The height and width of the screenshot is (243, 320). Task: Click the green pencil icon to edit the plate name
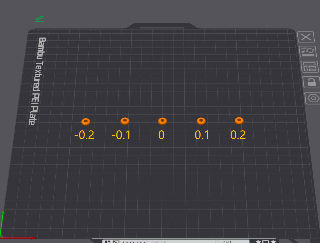40,18
